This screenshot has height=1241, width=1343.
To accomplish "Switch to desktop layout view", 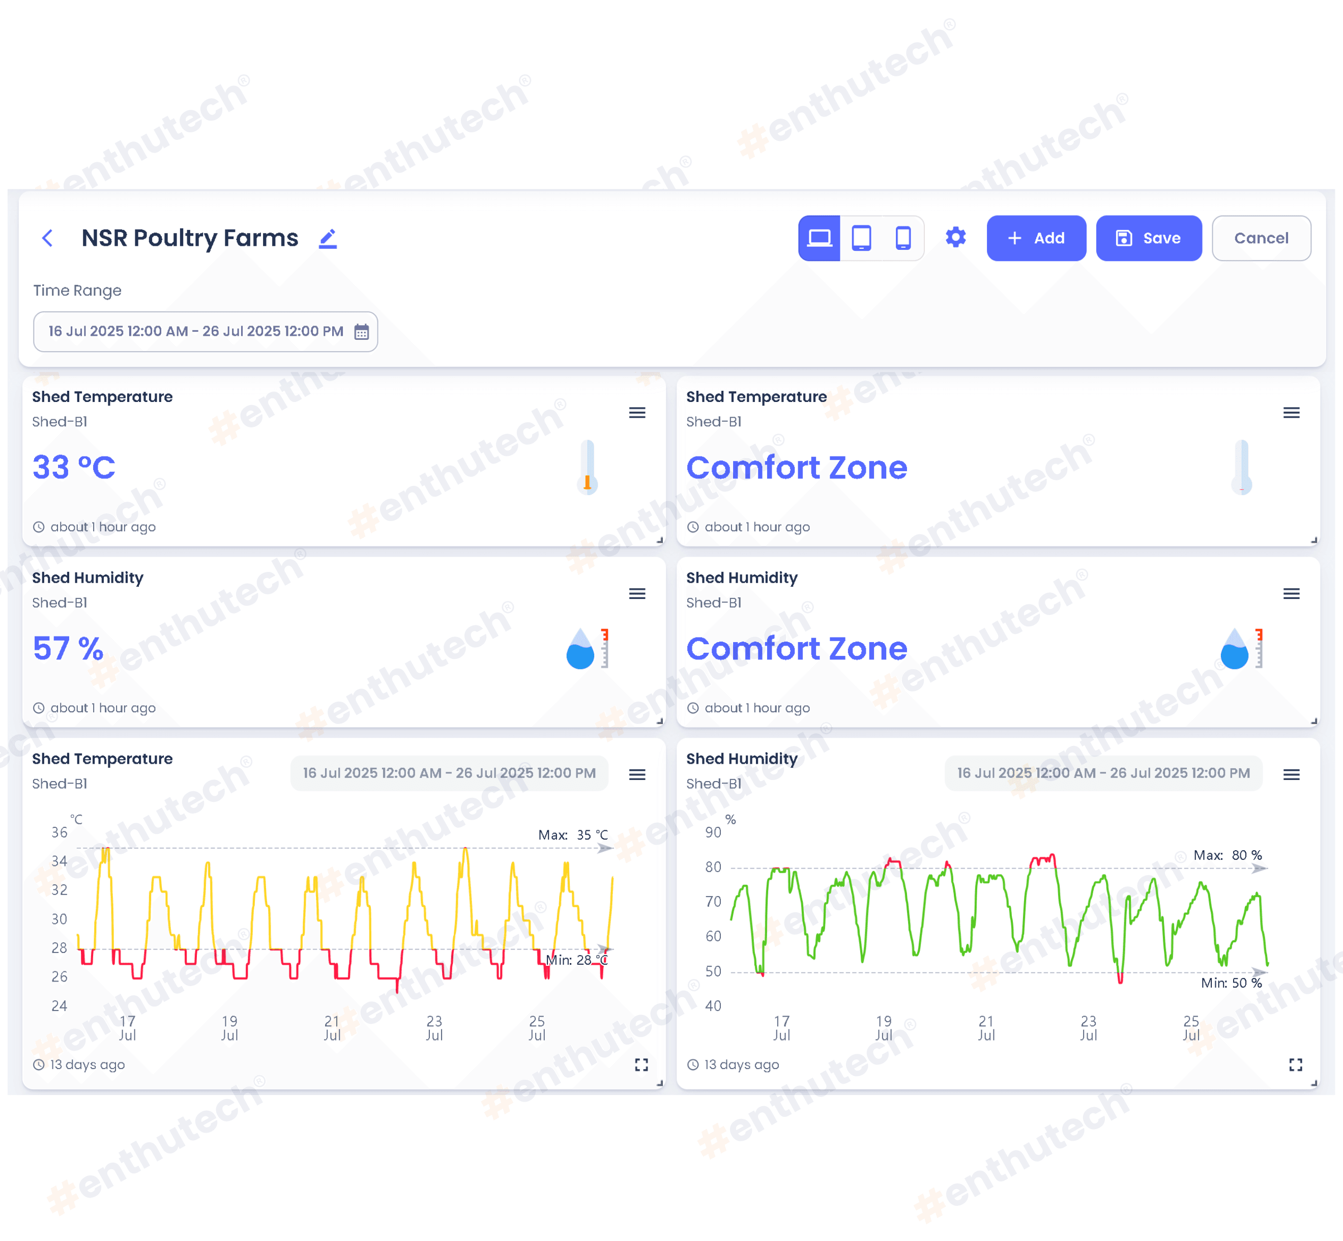I will (x=819, y=238).
